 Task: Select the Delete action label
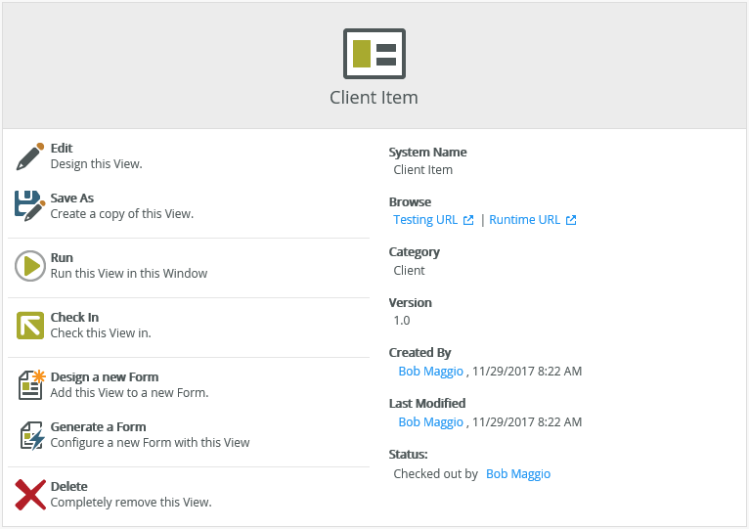coord(69,487)
